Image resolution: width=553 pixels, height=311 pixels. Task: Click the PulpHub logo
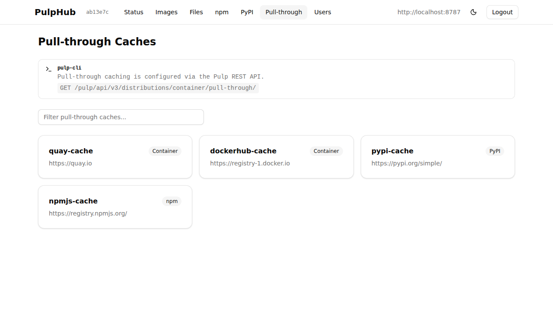55,12
